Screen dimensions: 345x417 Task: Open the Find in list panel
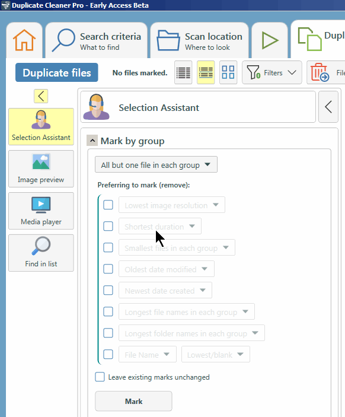pyautogui.click(x=41, y=253)
